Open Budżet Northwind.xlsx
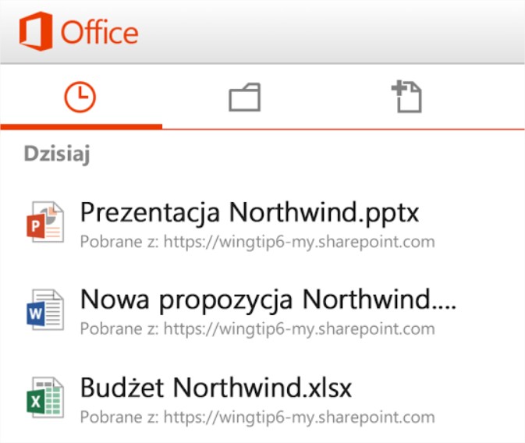Image resolution: width=525 pixels, height=443 pixels. (x=217, y=386)
